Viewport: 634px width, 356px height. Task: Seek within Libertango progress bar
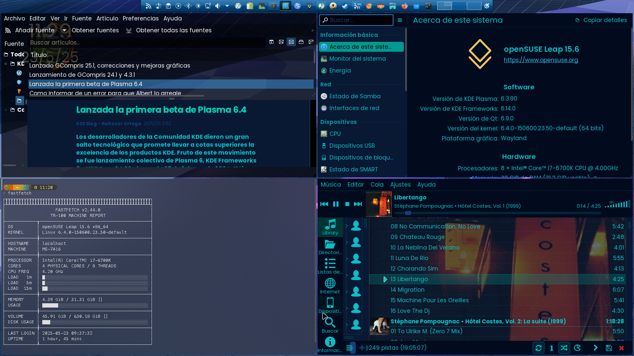click(497, 213)
